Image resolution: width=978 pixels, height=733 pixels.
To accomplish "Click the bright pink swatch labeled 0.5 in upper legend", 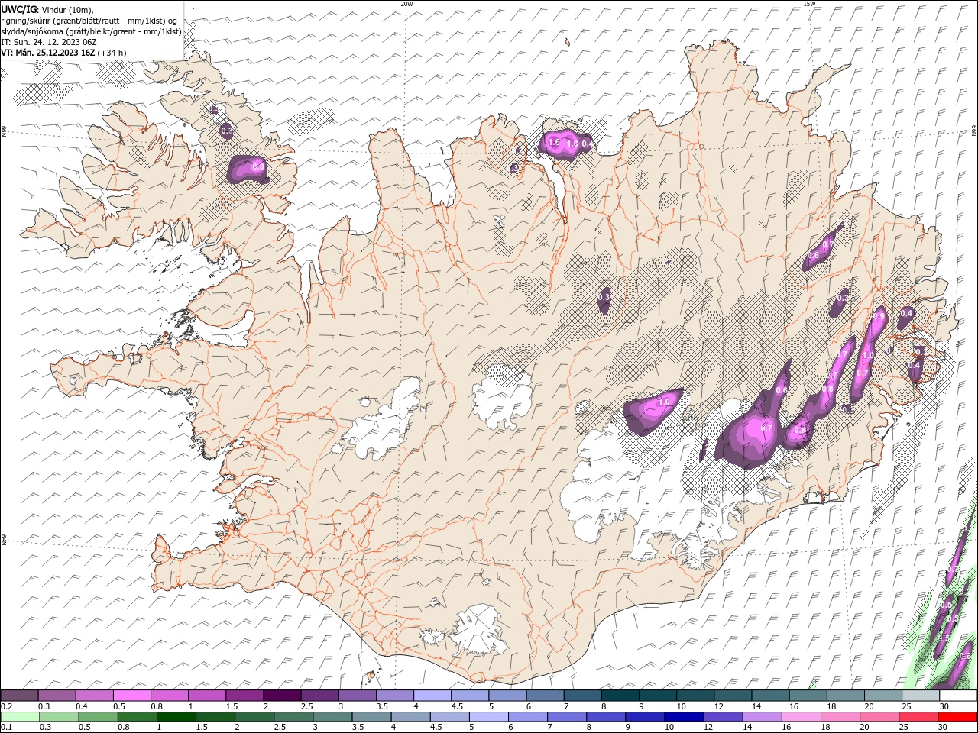I will pyautogui.click(x=132, y=696).
